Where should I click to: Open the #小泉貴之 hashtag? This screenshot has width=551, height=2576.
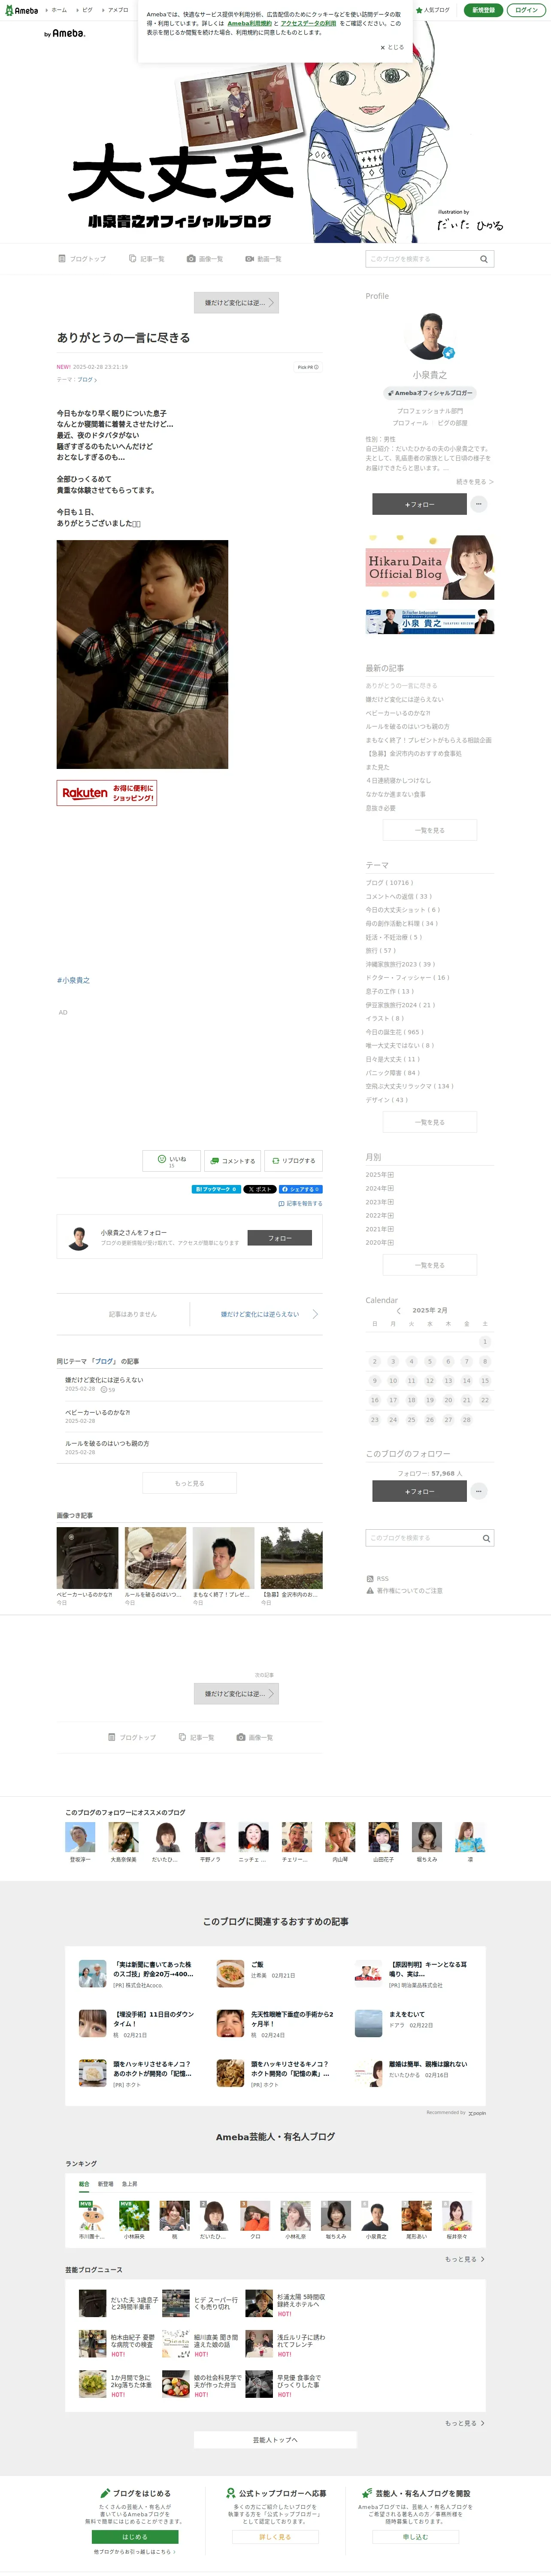(x=73, y=980)
